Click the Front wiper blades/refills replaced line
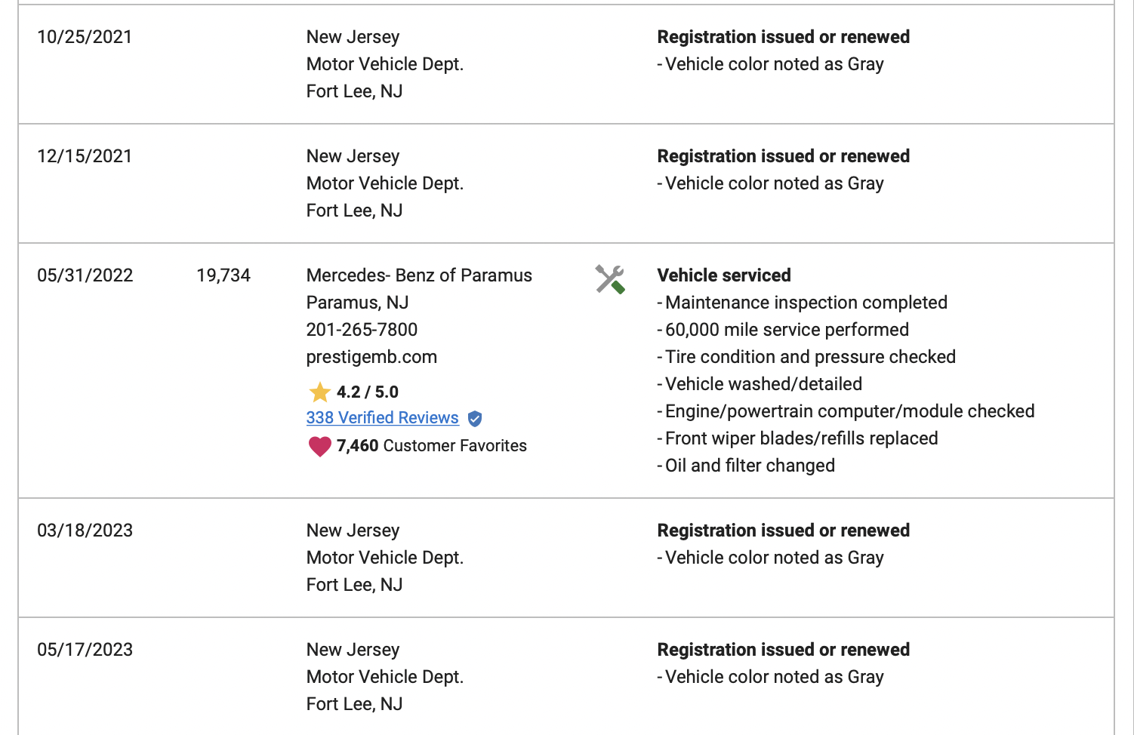The image size is (1134, 735). pyautogui.click(x=797, y=438)
